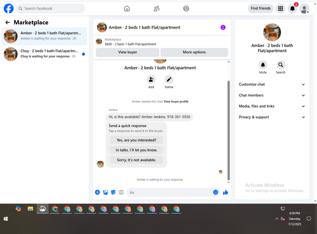Screen dimensions: 317x234
Task: Open the Facebook menu grid icon
Action: point(280,8)
